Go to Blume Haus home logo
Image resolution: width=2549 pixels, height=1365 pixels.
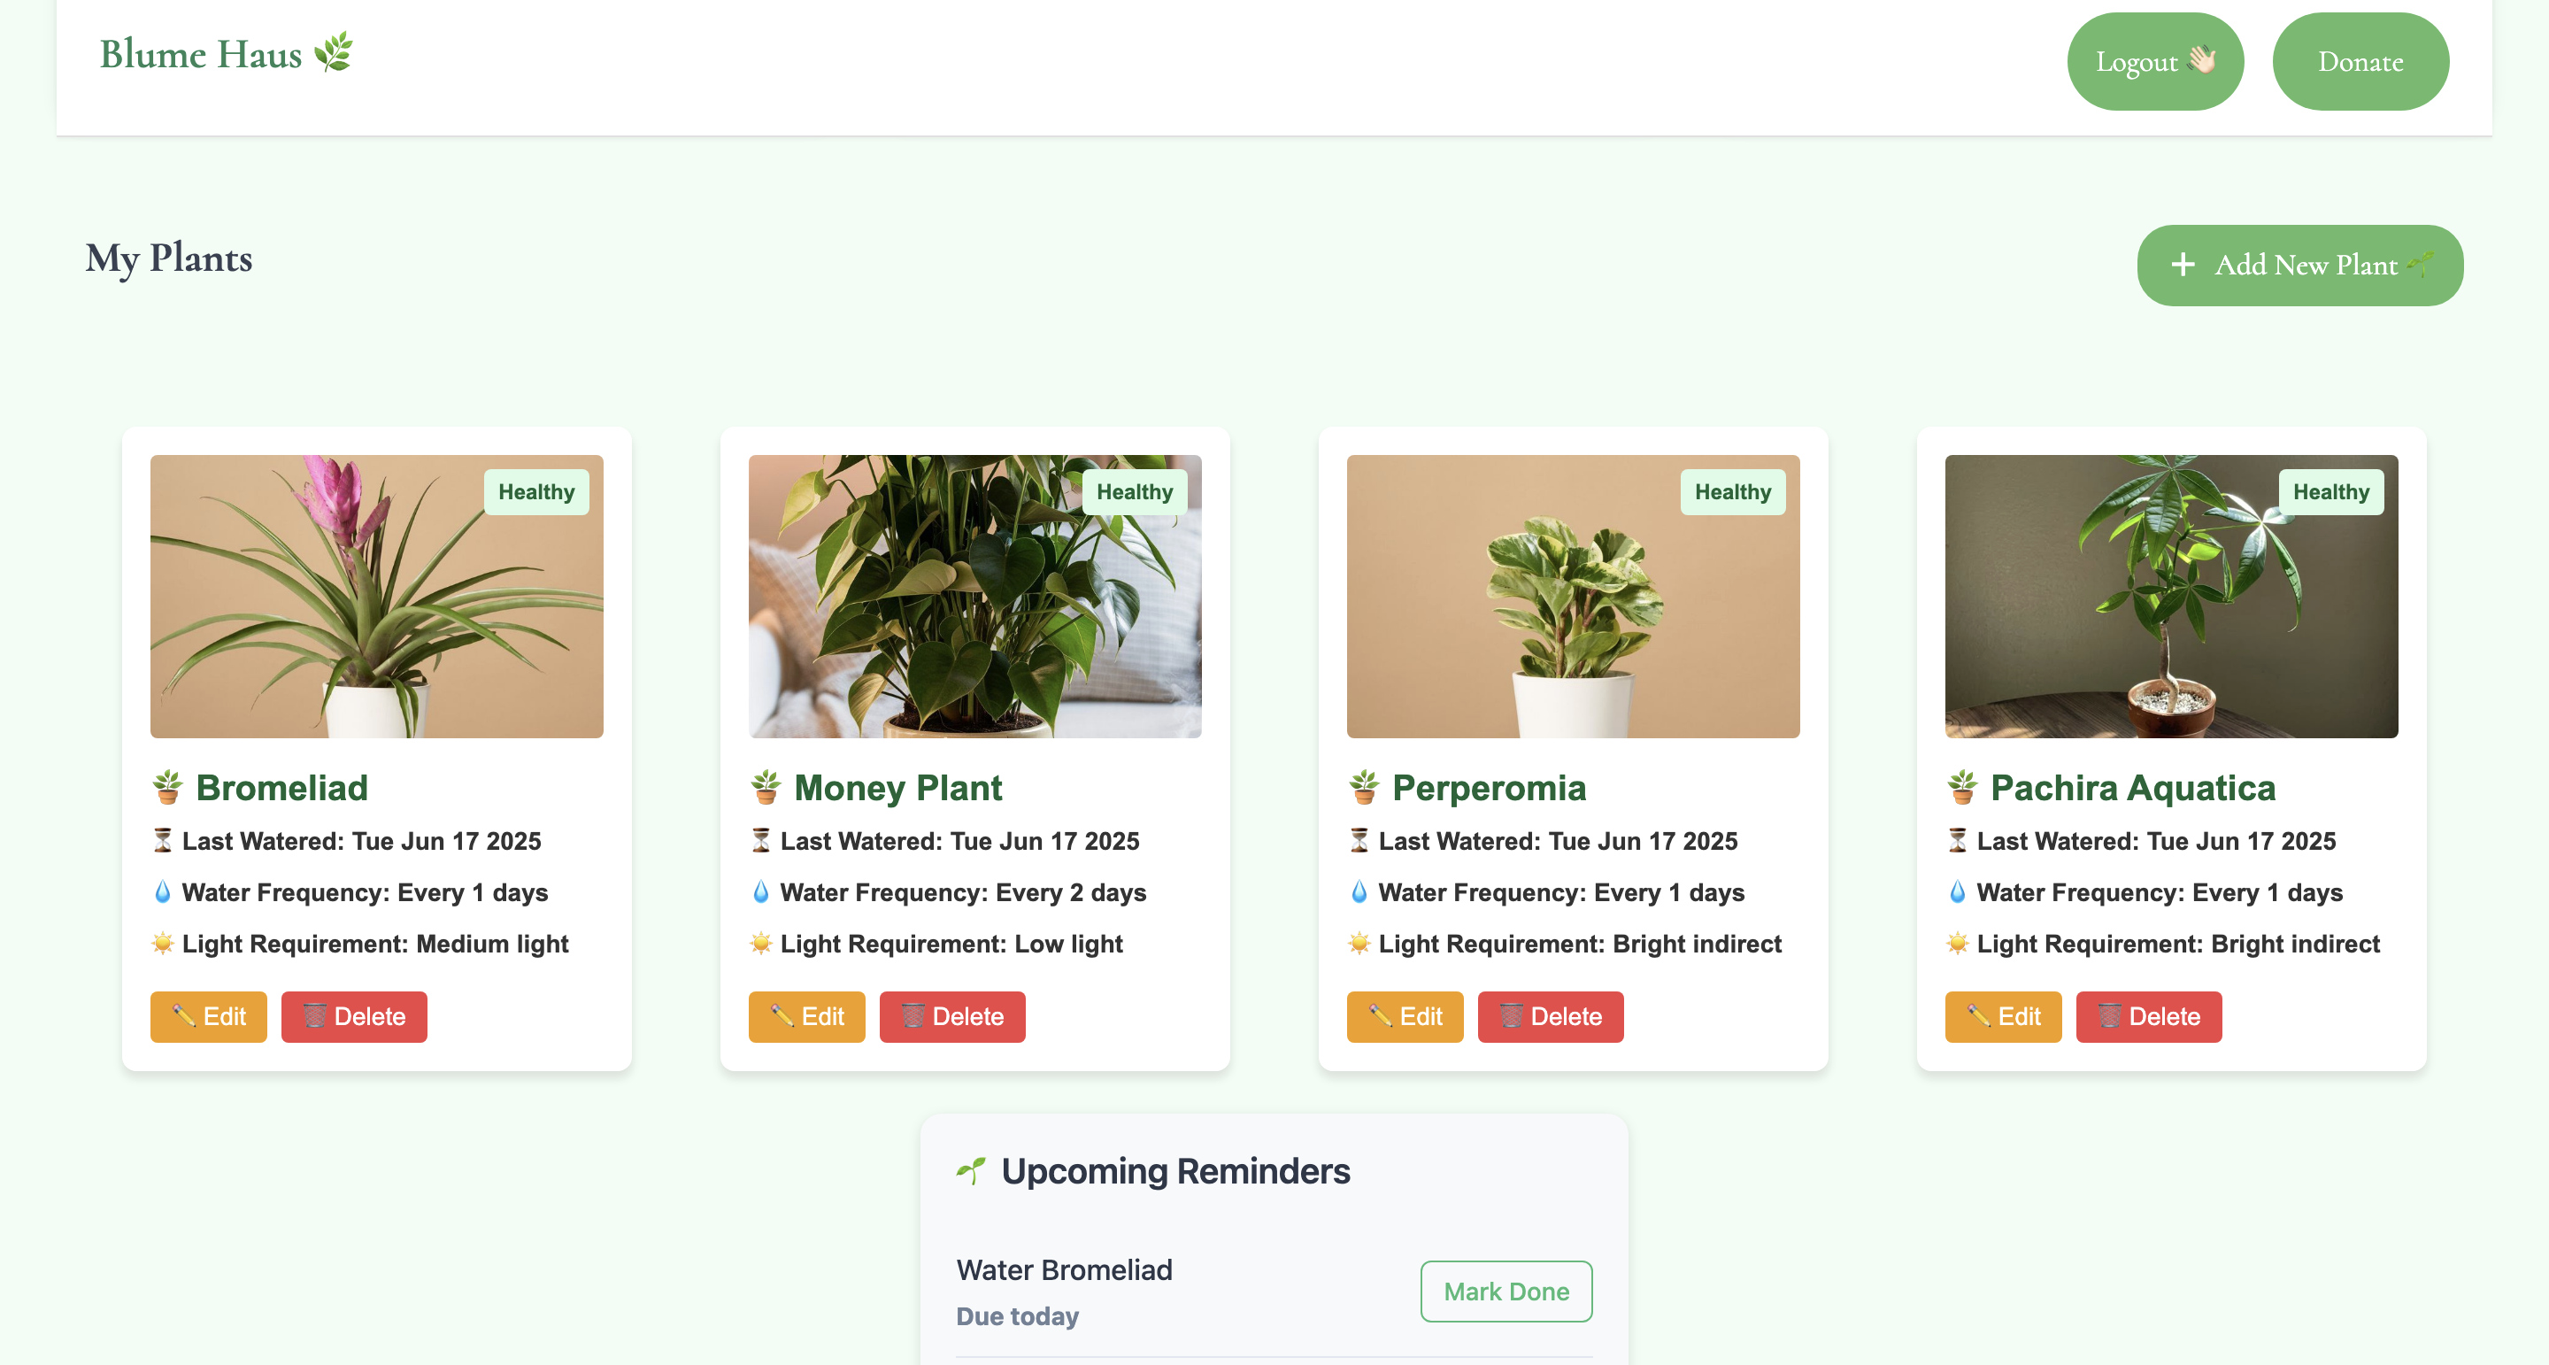coord(201,53)
